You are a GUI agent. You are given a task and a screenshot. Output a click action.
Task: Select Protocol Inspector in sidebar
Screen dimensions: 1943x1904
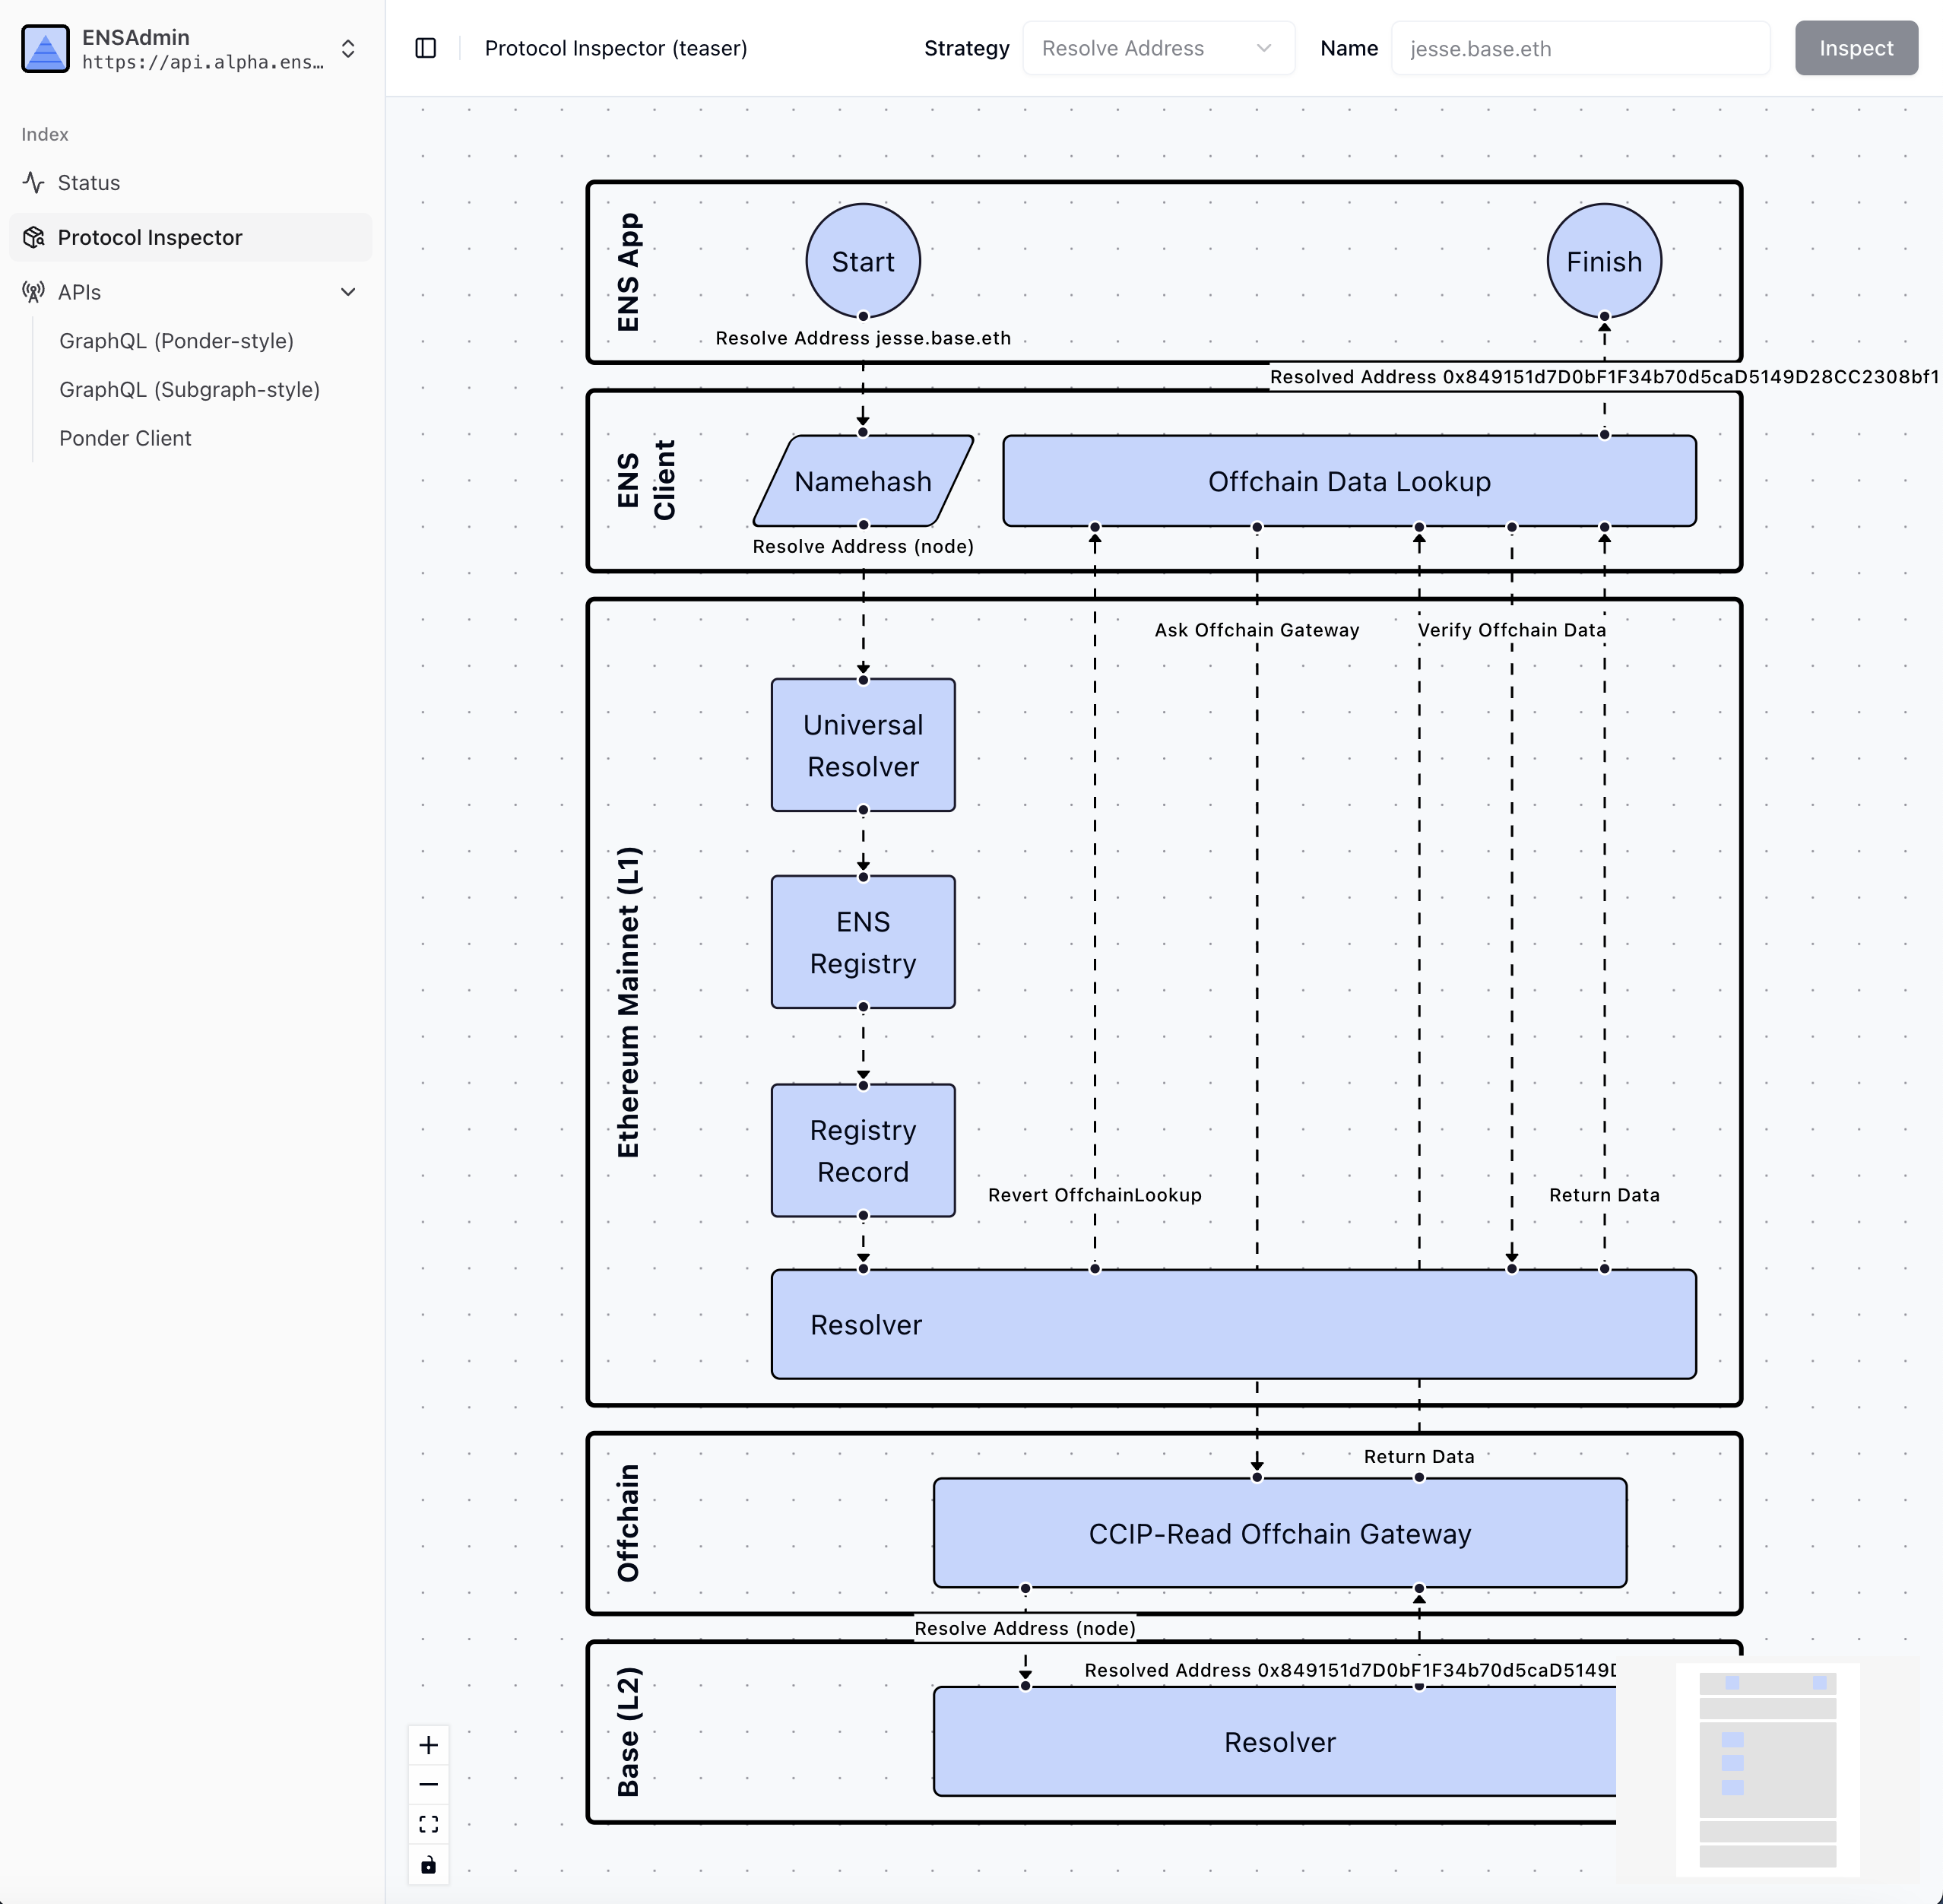pyautogui.click(x=190, y=237)
